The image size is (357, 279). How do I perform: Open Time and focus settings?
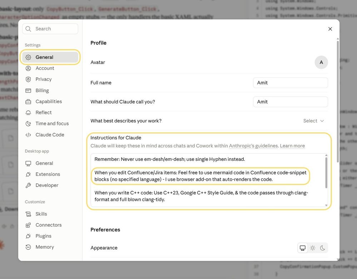point(50,124)
